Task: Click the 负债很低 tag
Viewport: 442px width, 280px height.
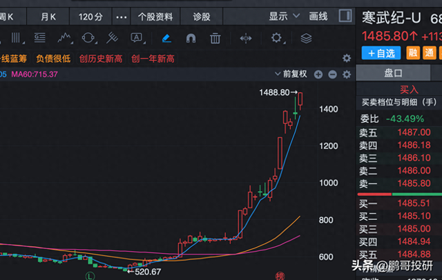Action: click(x=53, y=59)
